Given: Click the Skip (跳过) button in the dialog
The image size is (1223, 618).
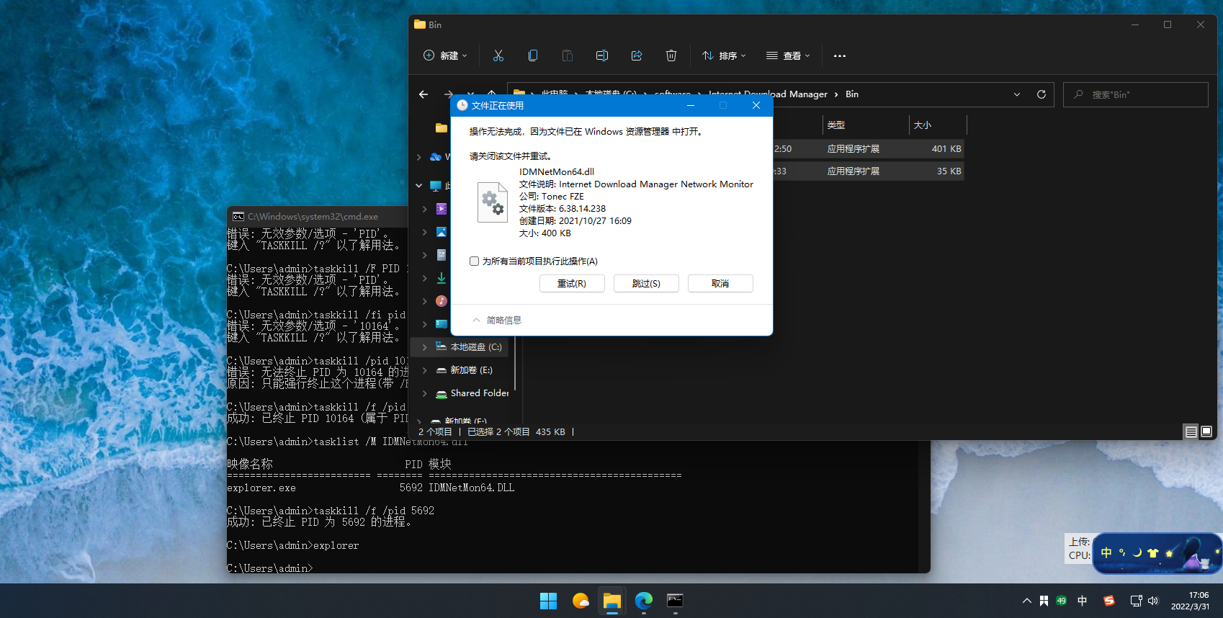Looking at the screenshot, I should tap(646, 284).
